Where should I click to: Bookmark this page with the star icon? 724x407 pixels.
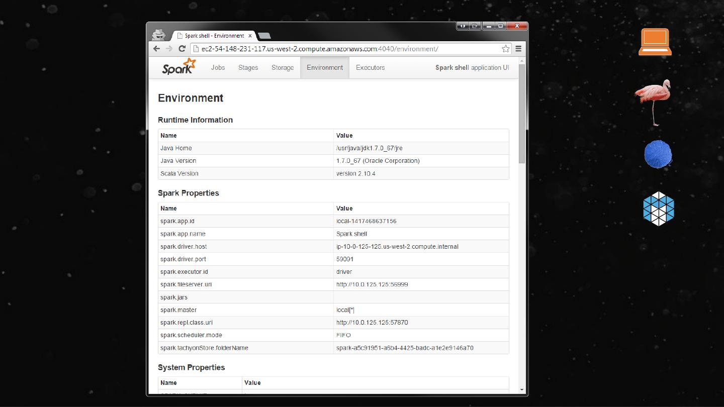[505, 49]
